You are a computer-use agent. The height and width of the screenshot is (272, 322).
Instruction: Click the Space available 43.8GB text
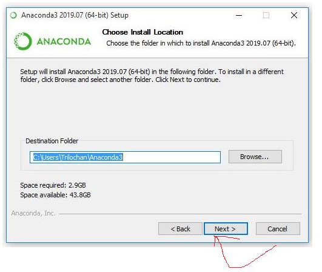click(55, 195)
